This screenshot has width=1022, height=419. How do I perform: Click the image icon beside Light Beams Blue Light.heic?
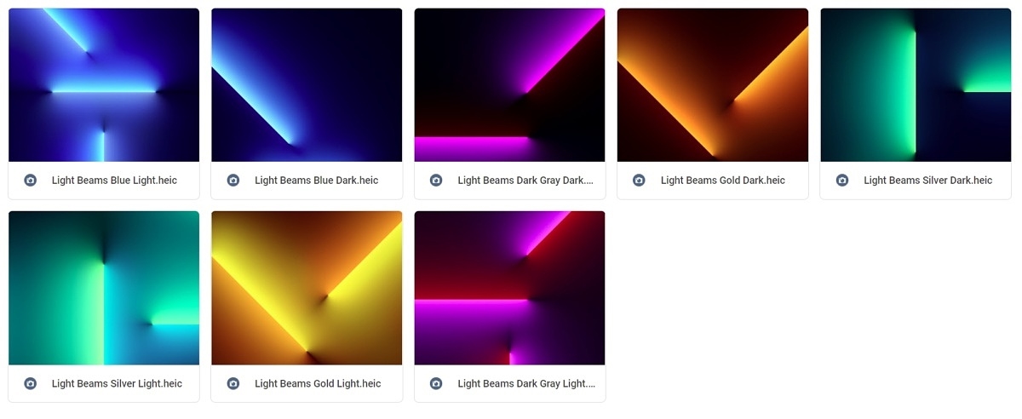pyautogui.click(x=30, y=181)
